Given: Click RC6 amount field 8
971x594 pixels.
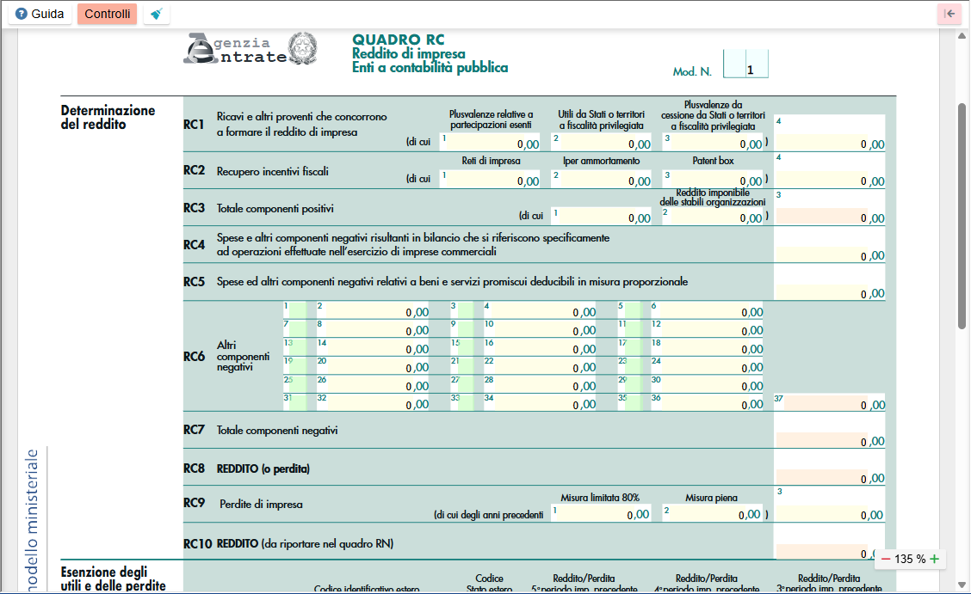Looking at the screenshot, I should pos(373,329).
